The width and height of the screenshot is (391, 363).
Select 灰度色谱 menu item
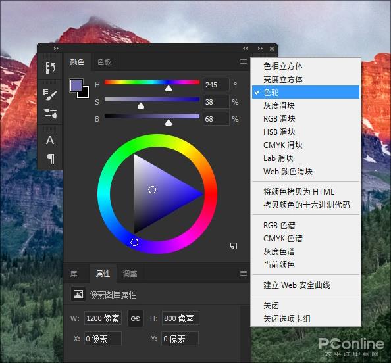tap(305, 252)
